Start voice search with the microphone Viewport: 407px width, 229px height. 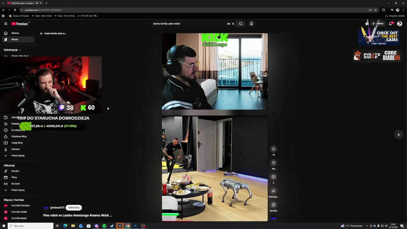pos(251,24)
